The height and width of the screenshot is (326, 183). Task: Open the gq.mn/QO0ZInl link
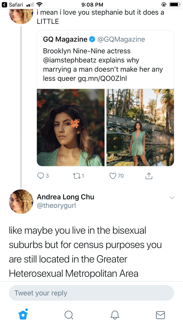102,79
